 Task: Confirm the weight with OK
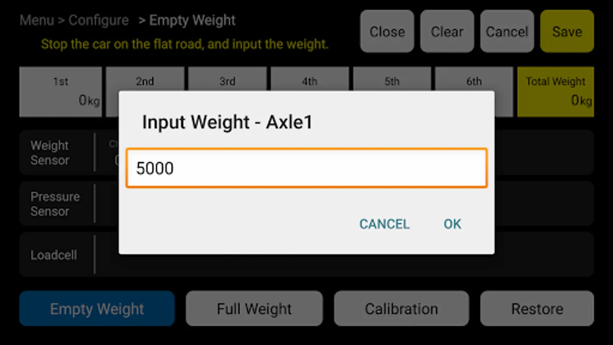point(452,224)
